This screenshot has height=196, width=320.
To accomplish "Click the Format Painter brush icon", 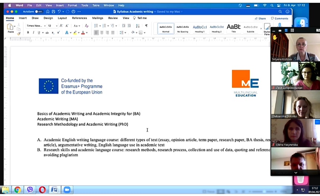I will (19, 33).
